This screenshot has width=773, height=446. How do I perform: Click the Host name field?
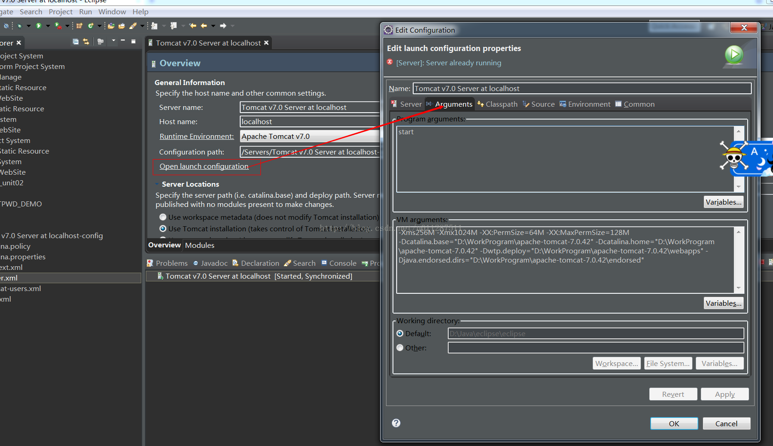tap(310, 121)
